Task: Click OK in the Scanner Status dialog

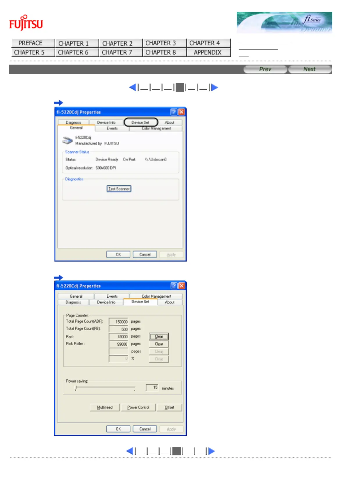Action: pos(118,254)
